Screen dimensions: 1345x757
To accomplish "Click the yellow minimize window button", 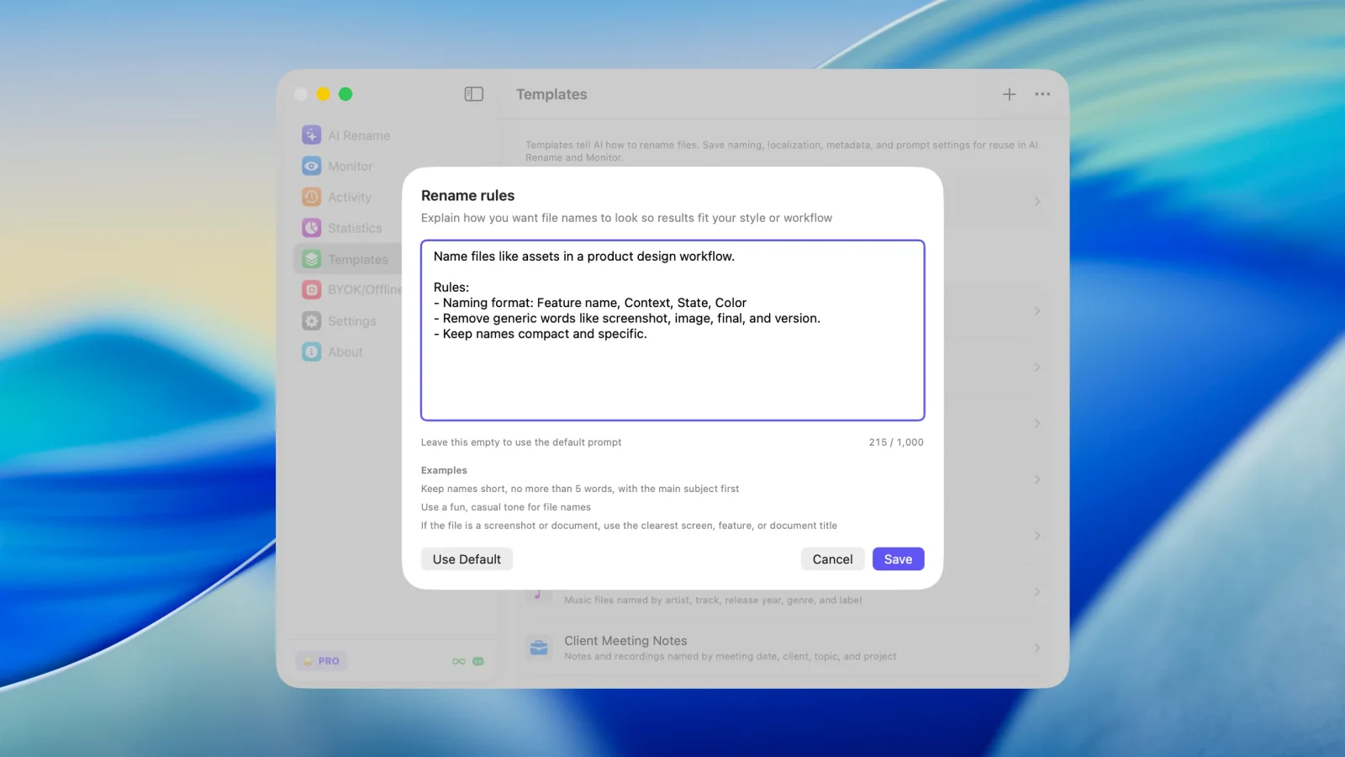I will coord(323,94).
